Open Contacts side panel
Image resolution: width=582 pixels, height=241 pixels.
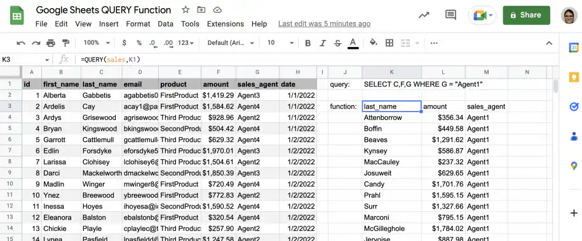click(574, 136)
